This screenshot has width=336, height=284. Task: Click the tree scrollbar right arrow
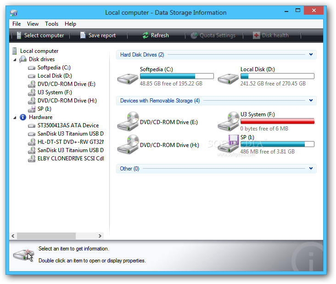pos(100,236)
